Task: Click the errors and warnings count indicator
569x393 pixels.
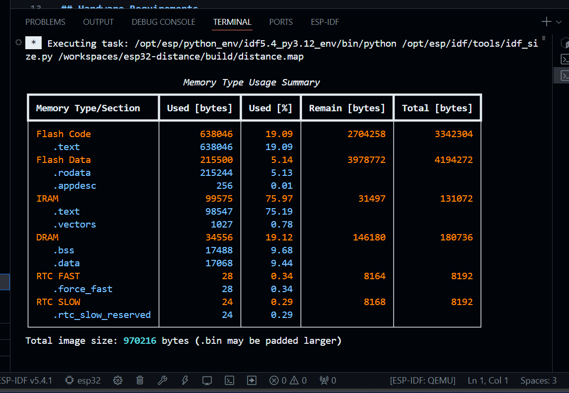Action: (288, 381)
